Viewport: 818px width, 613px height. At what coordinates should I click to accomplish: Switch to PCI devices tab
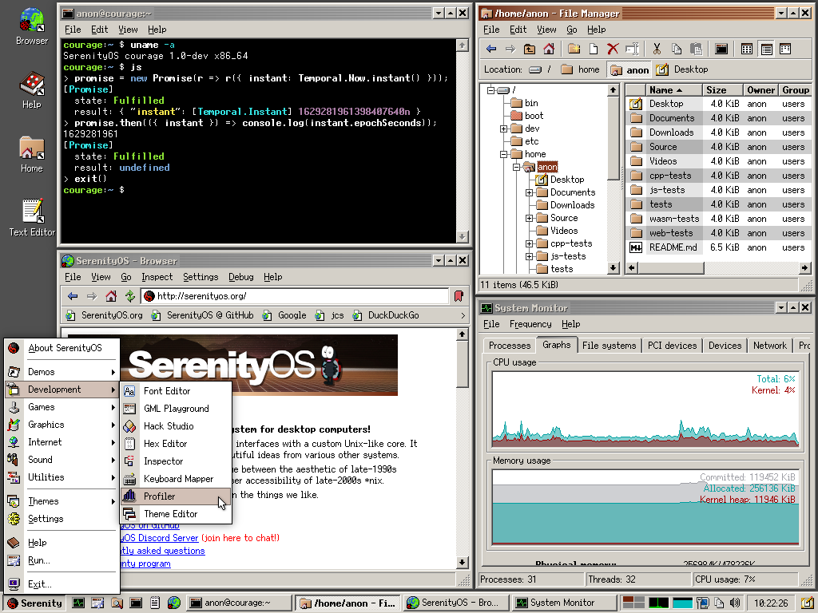[672, 346]
